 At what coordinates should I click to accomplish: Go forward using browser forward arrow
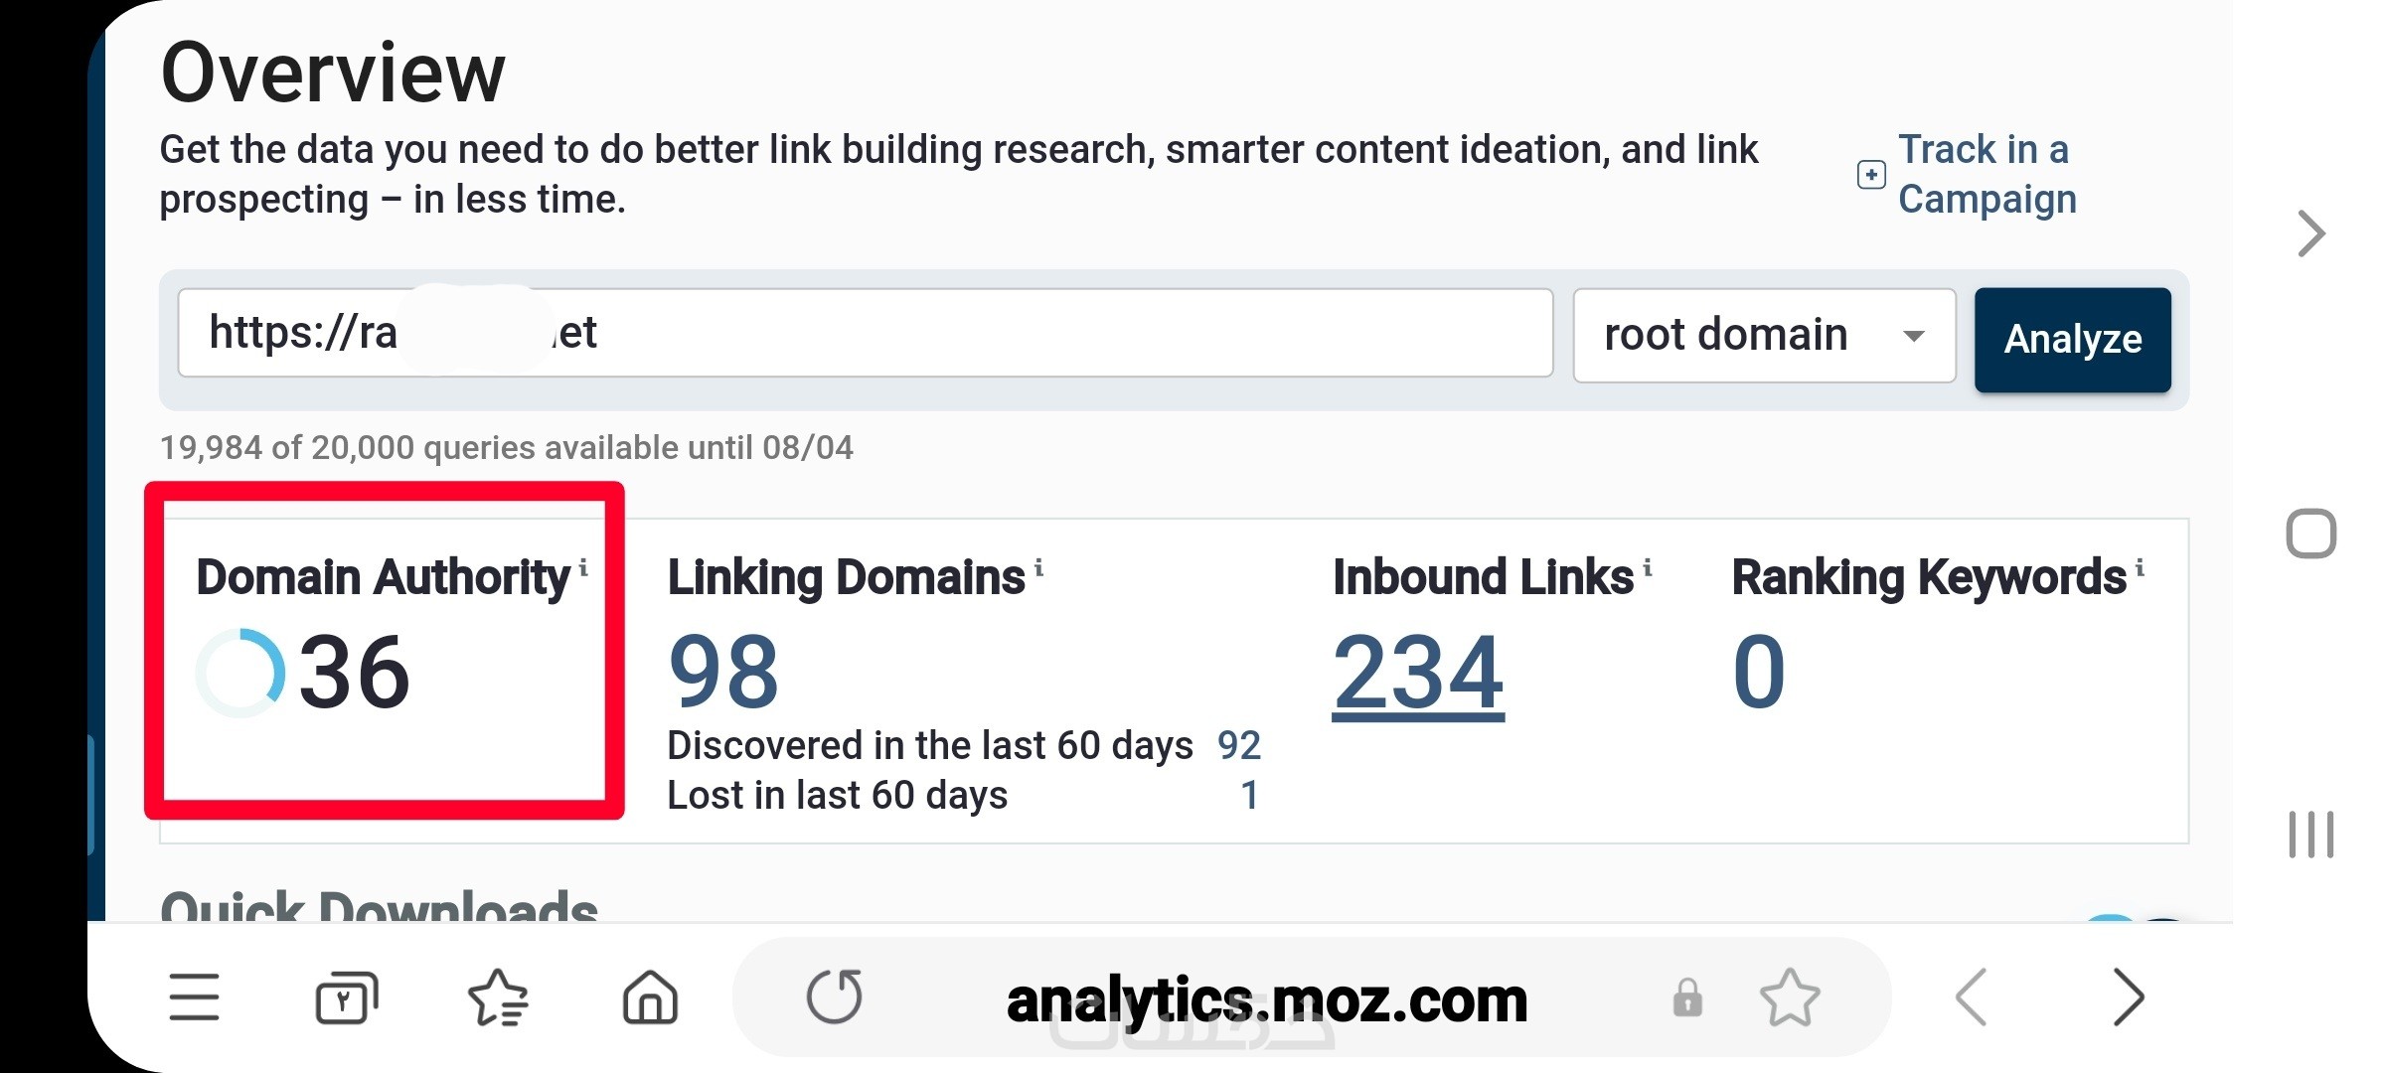pos(2128,996)
